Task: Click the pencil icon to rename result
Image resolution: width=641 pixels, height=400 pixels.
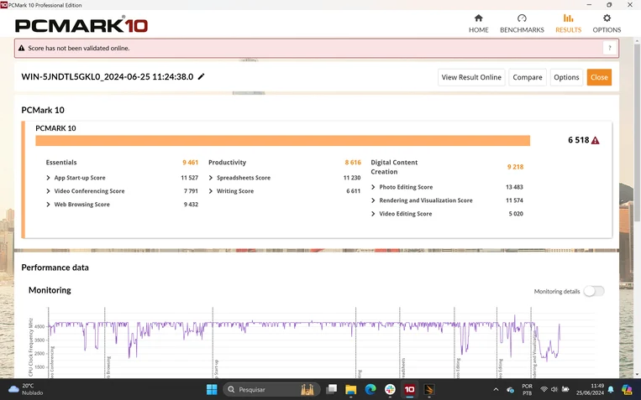Action: pos(201,77)
